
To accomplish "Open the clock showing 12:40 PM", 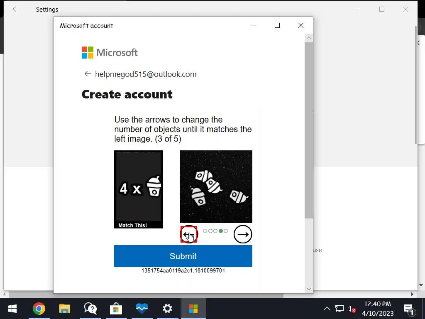I will 378,309.
